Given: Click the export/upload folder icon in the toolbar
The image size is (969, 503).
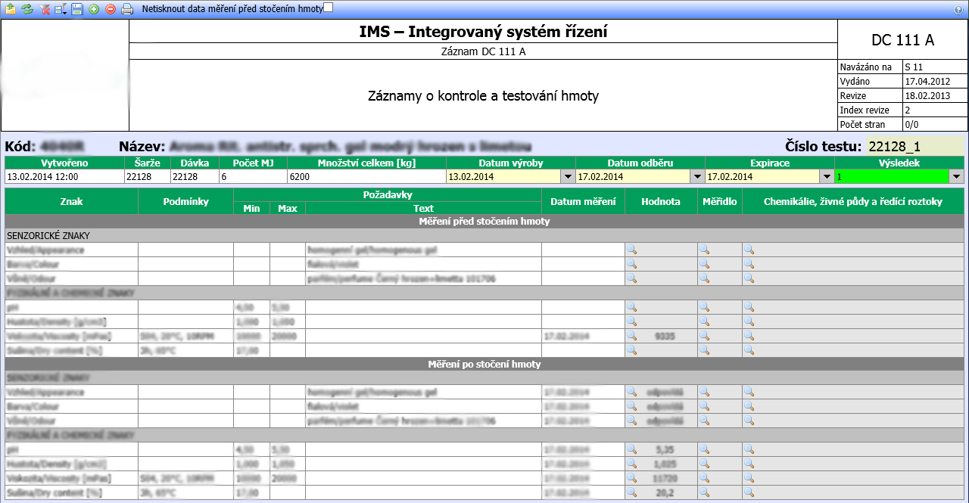Looking at the screenshot, I should [x=10, y=9].
